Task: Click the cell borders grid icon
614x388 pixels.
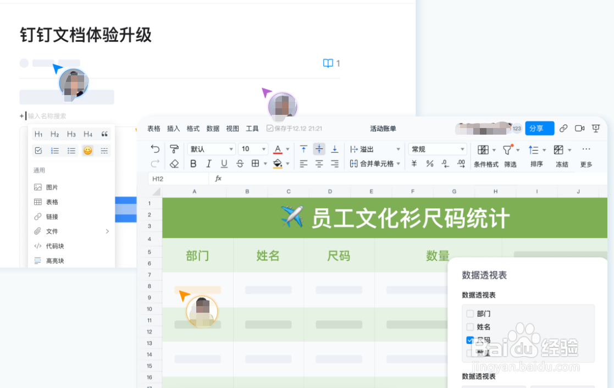Action: [x=255, y=164]
